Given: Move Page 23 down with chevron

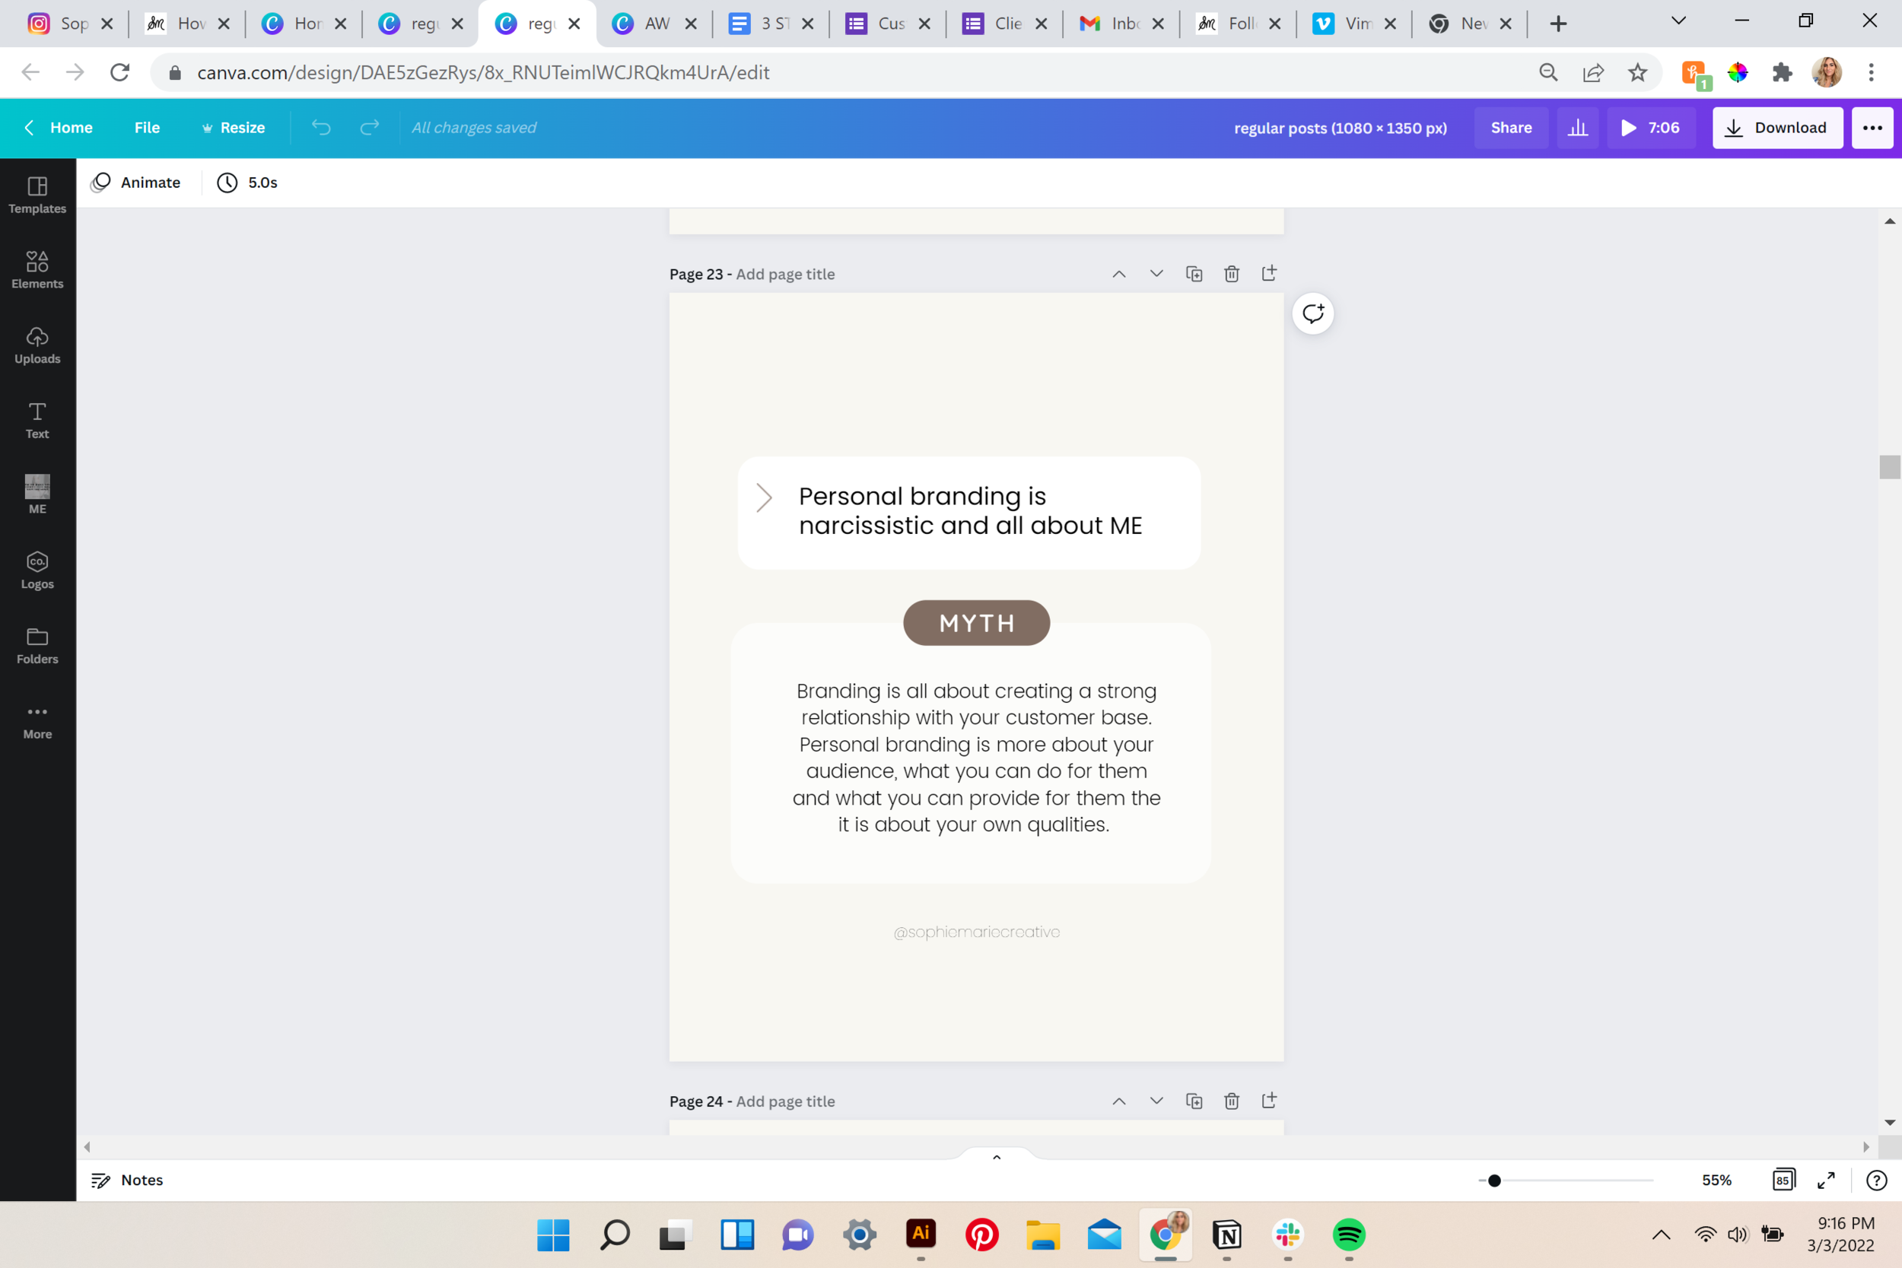Looking at the screenshot, I should coord(1156,274).
